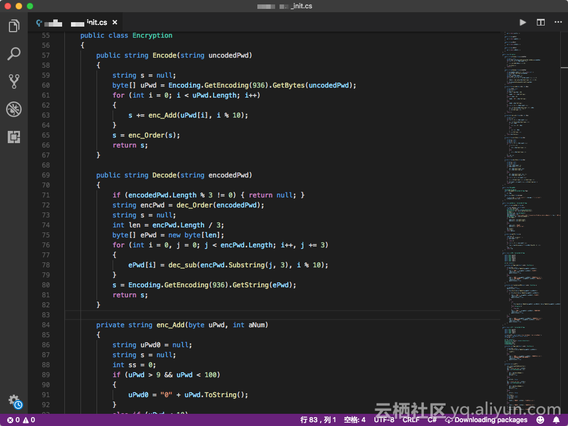Screen dimensions: 568x426
Task: Show warnings count in the status bar
Action: 29,420
